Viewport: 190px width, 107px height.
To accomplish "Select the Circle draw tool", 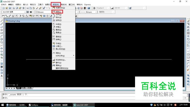I will [2, 39].
